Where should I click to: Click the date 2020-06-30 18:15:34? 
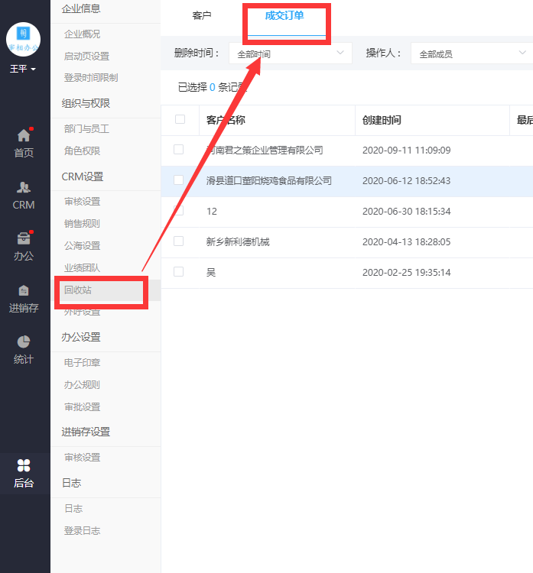click(x=406, y=211)
